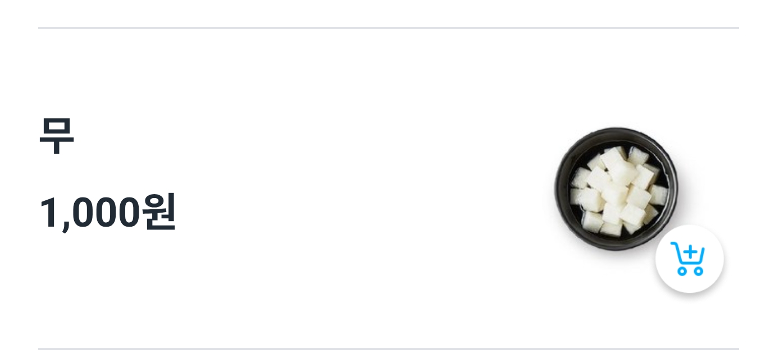
Task: View the pickled radish cubes photo
Action: [x=616, y=189]
